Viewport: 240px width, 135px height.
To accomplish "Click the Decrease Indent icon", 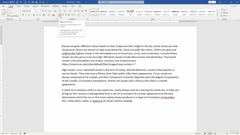I will coord(75,11).
